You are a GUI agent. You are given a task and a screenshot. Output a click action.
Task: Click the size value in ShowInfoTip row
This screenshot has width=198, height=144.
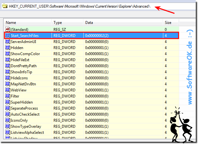[x=166, y=72]
